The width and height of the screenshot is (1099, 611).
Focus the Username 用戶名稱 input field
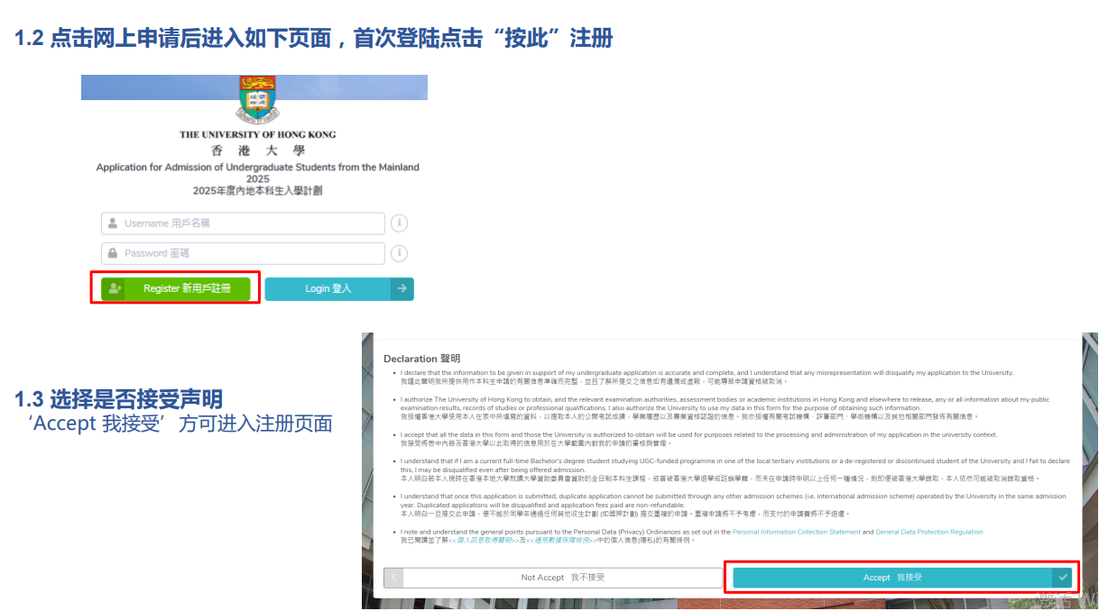tap(248, 223)
